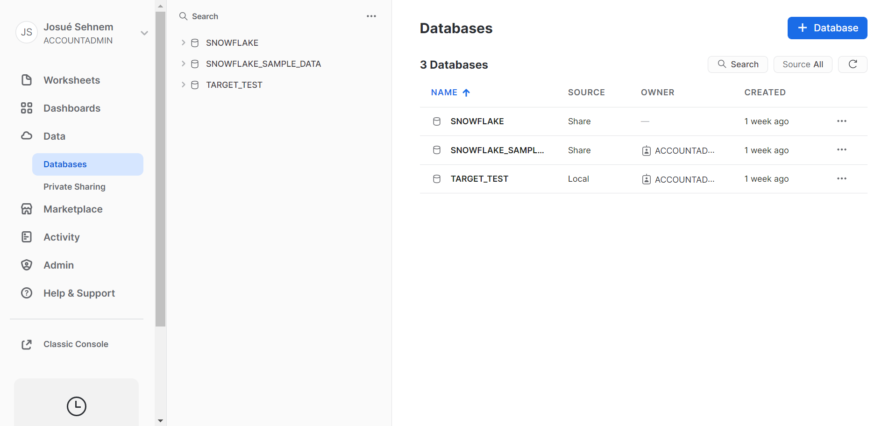This screenshot has width=889, height=426.
Task: Click the TARGET_TEST database icon in tree
Action: pyautogui.click(x=195, y=85)
